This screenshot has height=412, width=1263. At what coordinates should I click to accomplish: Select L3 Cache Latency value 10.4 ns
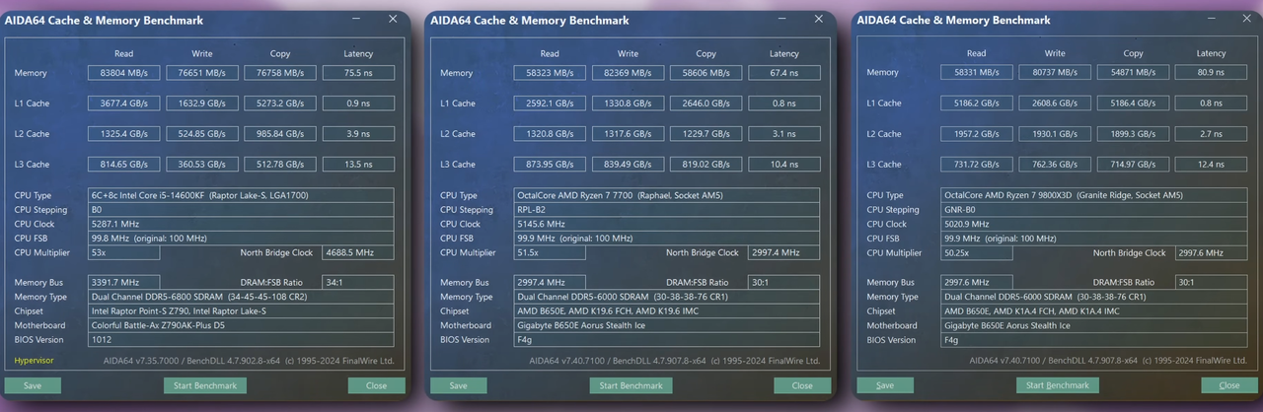pyautogui.click(x=784, y=165)
